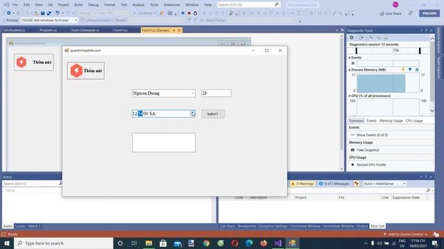Toggle the private bytes marker in Process Memory
The width and height of the screenshot is (444, 249).
click(x=417, y=69)
